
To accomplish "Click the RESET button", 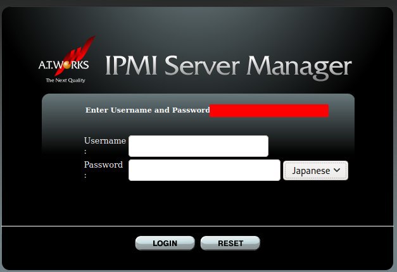I will [x=230, y=243].
